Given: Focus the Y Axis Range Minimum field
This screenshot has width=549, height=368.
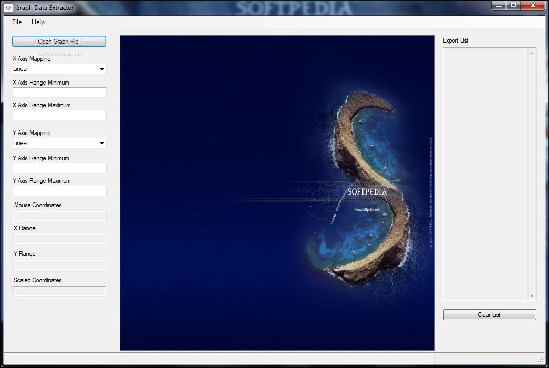Looking at the screenshot, I should coord(59,168).
